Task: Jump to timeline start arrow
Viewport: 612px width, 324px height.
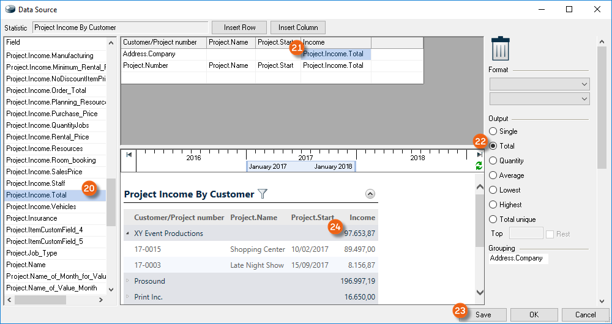Action: tap(129, 155)
